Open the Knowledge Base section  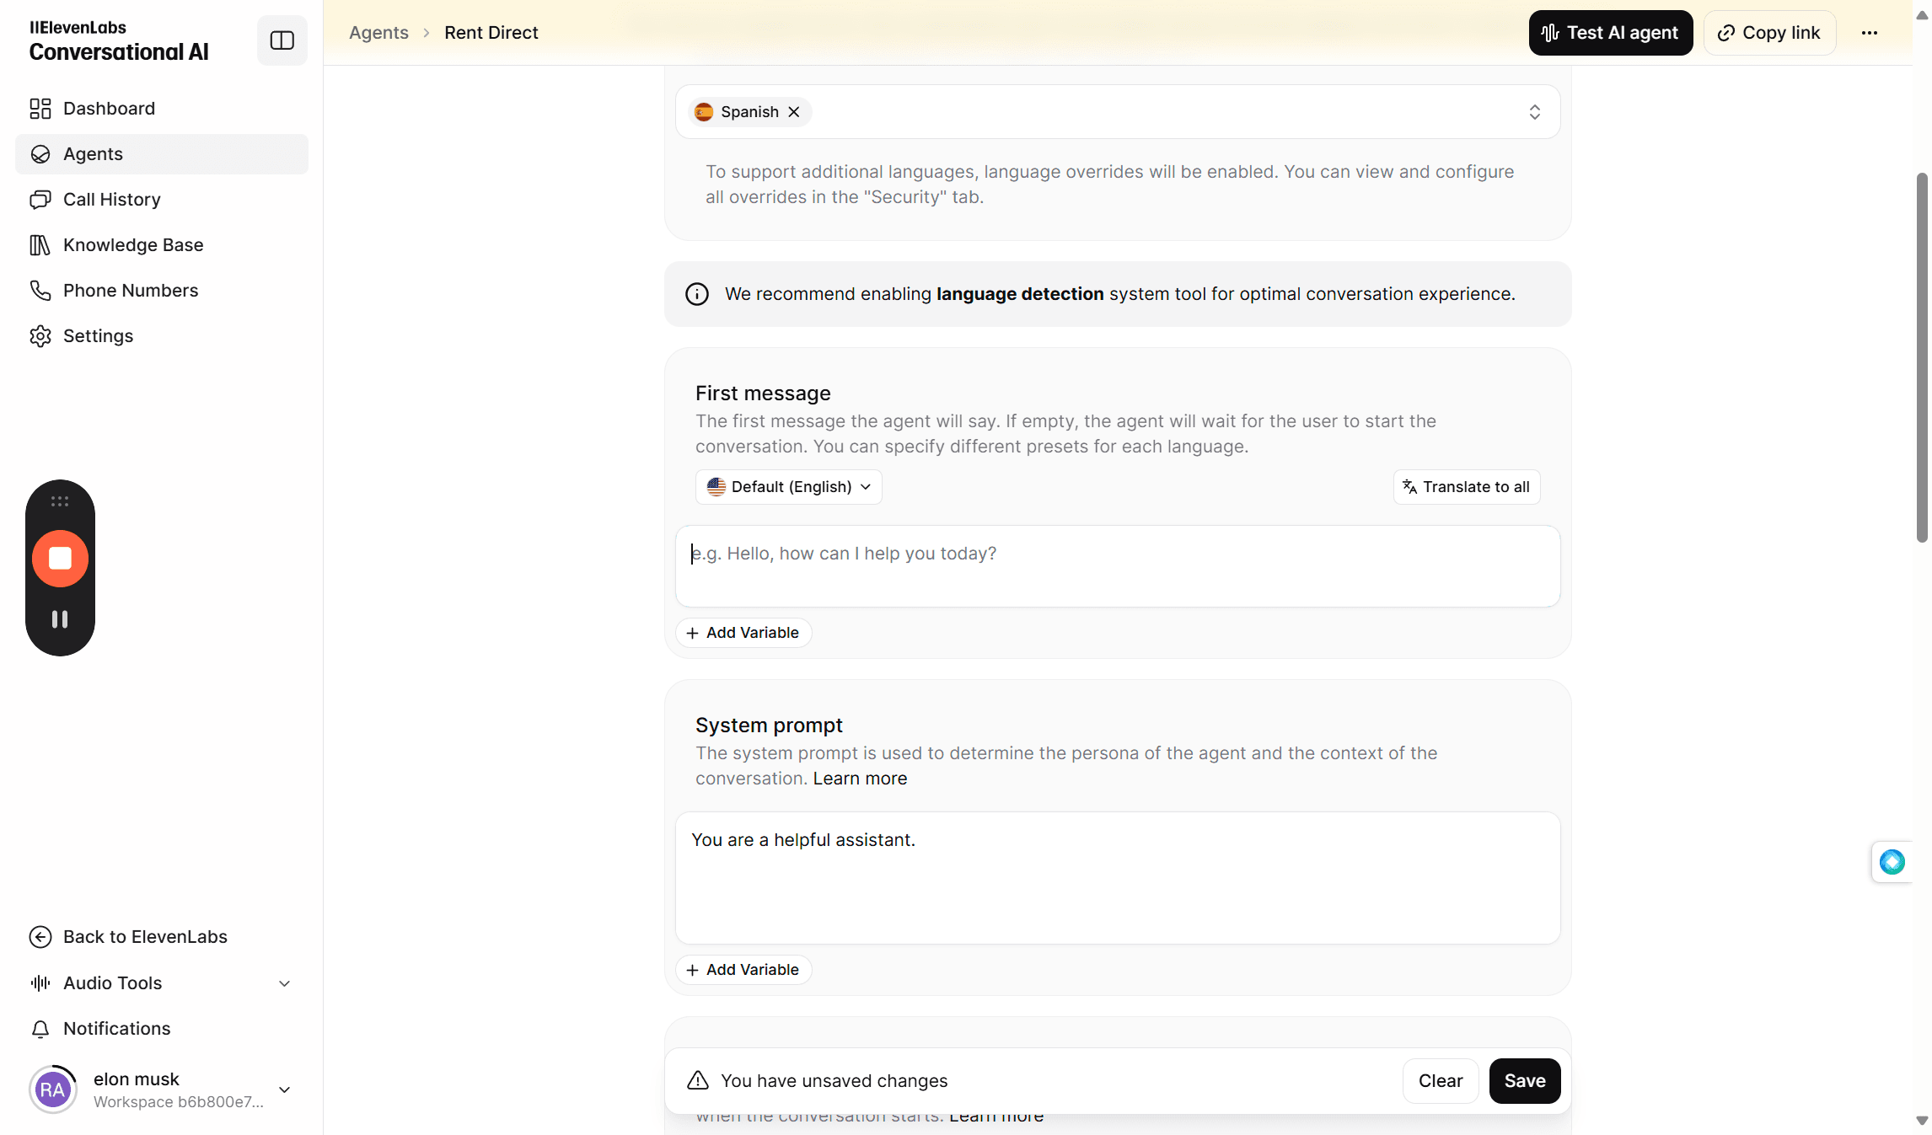pos(162,245)
